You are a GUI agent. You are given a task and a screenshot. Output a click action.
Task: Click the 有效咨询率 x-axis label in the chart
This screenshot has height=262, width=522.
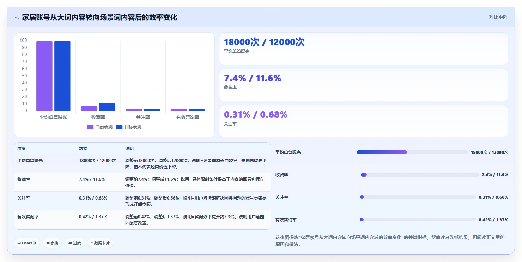tap(188, 117)
